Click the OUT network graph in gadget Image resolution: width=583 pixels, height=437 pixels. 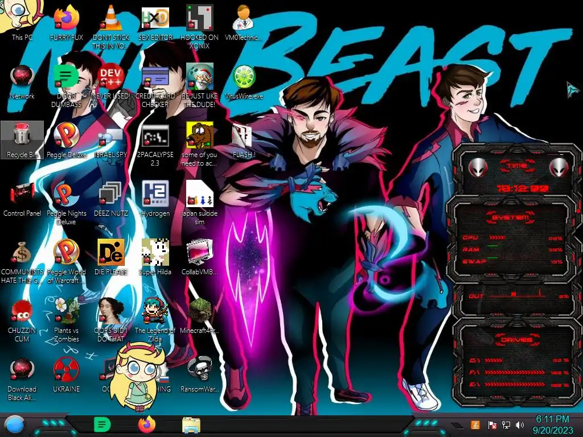click(519, 295)
